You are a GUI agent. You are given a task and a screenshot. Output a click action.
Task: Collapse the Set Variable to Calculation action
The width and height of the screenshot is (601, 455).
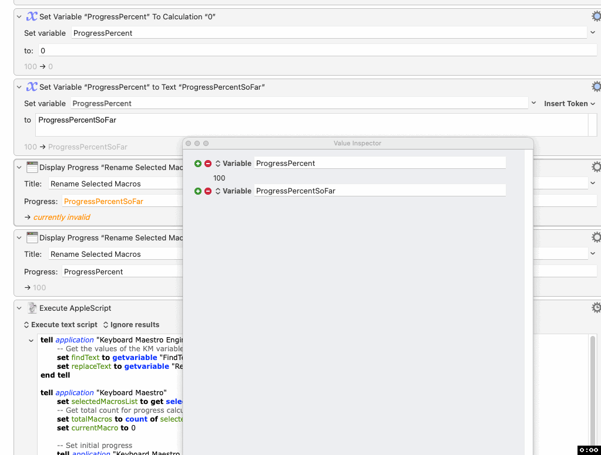(19, 17)
